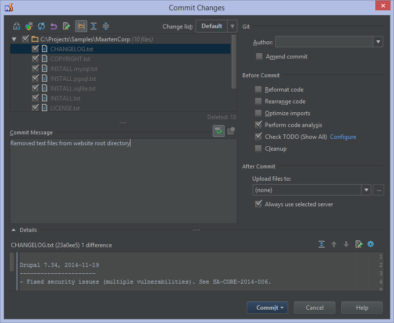Uncheck Always use selected server

(x=258, y=204)
